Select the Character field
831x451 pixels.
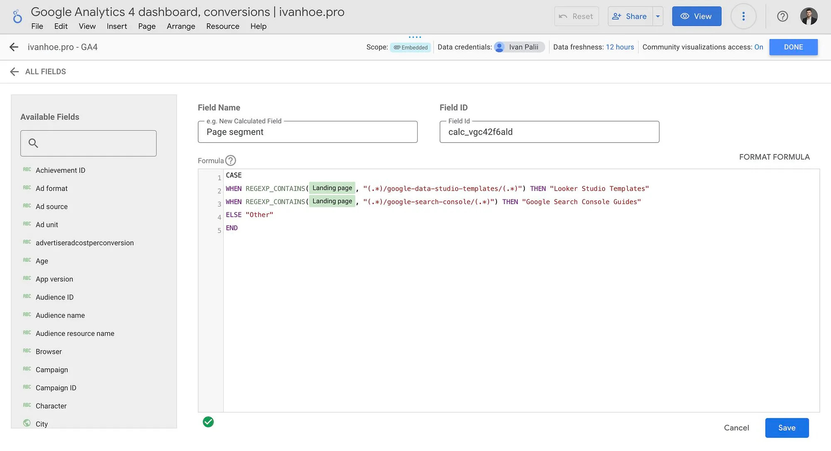(x=51, y=406)
